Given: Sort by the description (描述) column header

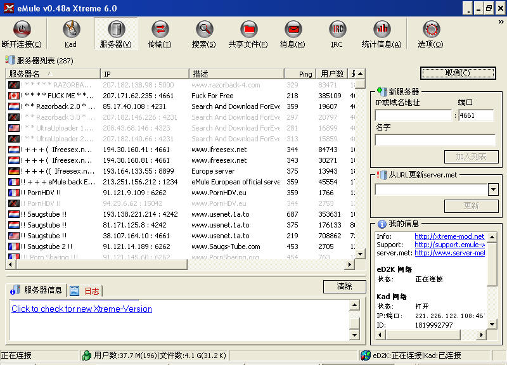Looking at the screenshot, I should tap(236, 74).
